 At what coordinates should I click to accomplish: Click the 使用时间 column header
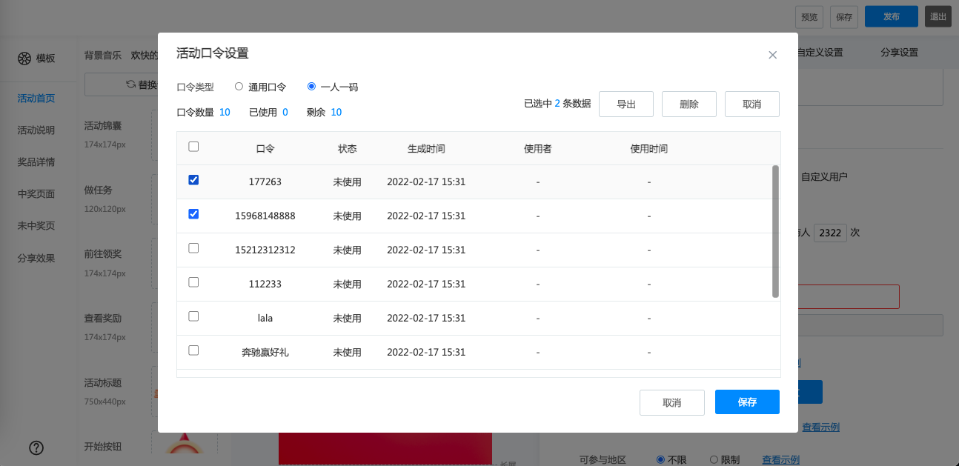coord(648,148)
